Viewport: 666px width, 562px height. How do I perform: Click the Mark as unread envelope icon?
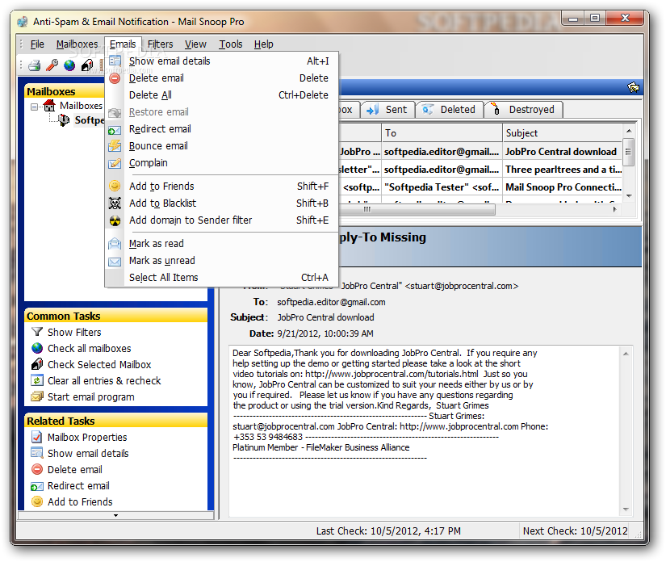pos(115,262)
